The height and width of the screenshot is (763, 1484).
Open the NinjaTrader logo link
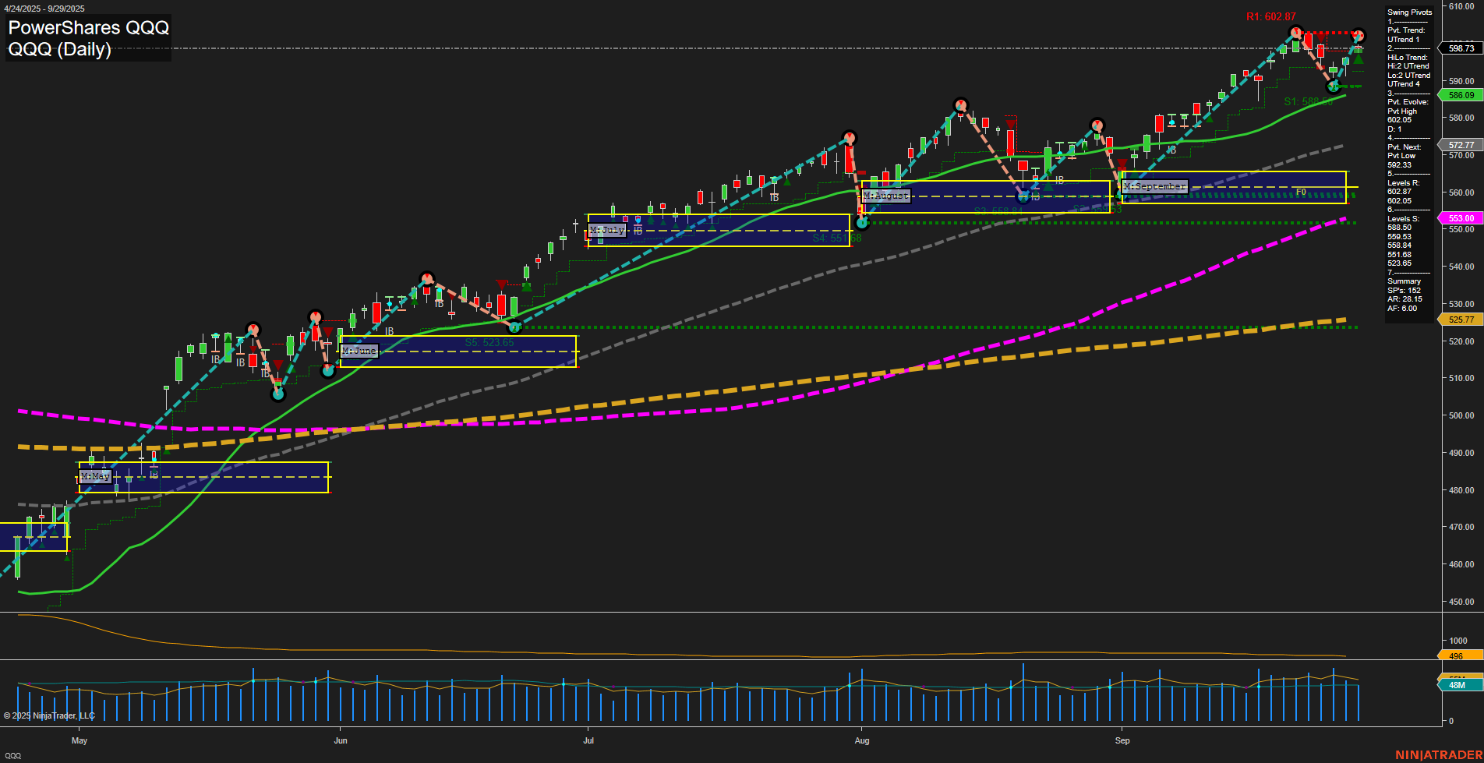(x=1438, y=754)
